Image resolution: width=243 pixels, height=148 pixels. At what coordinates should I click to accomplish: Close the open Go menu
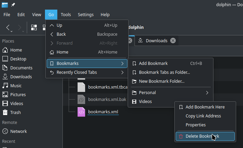pos(51,14)
